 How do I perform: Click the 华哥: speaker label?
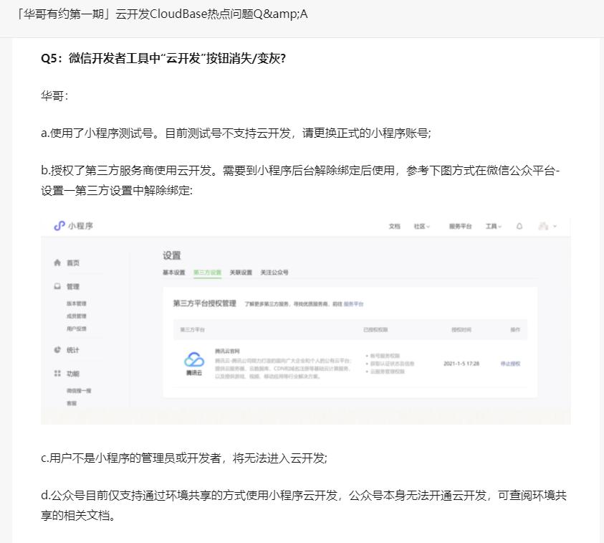coord(54,96)
